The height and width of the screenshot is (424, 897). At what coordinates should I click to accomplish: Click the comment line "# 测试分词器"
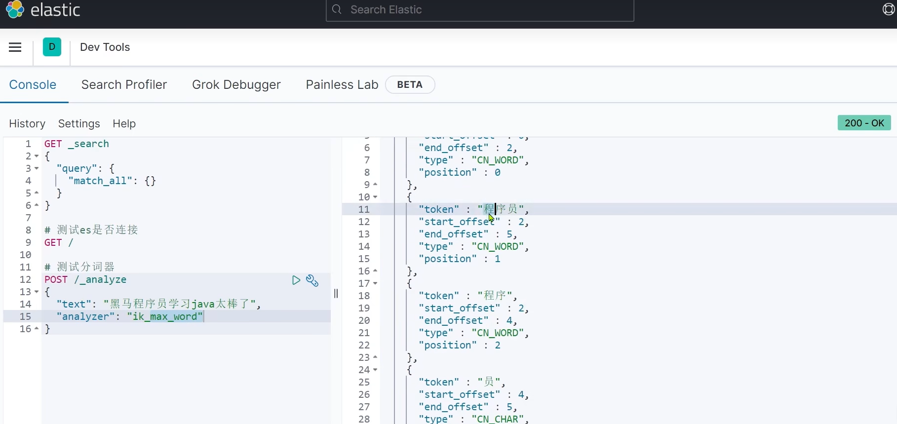click(79, 267)
